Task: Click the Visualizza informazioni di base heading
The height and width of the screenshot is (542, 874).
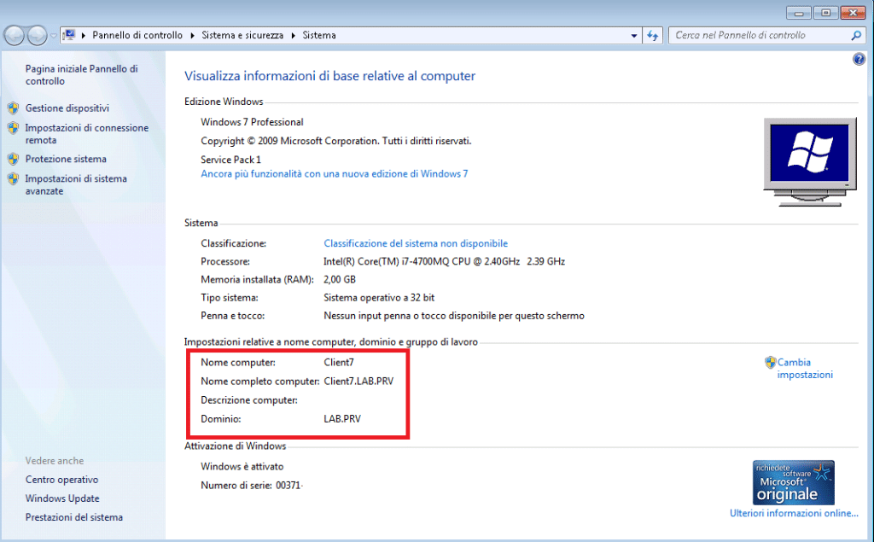Action: [330, 76]
